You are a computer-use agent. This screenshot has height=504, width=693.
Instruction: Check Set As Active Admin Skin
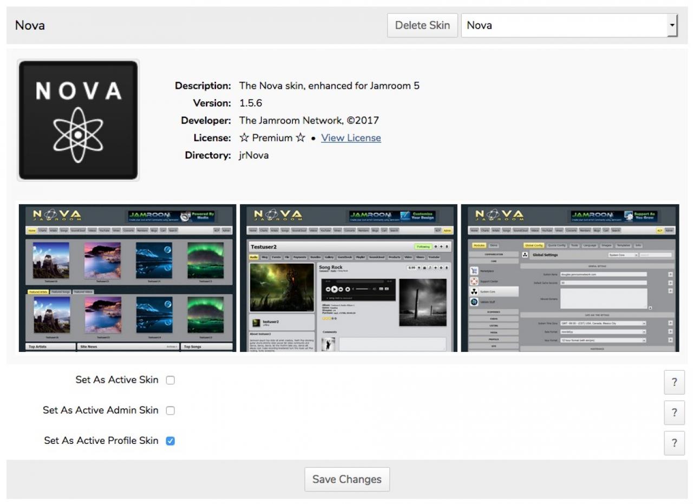click(x=171, y=410)
